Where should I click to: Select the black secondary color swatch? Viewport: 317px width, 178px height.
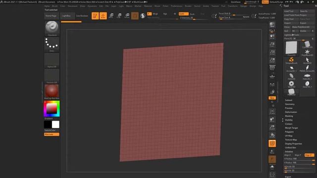pyautogui.click(x=48, y=125)
